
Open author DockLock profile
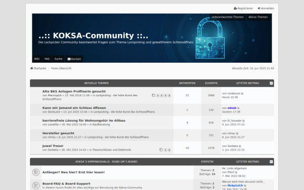(x=54, y=112)
